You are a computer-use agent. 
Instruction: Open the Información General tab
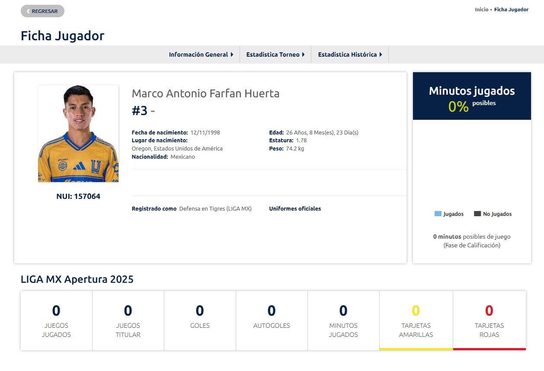201,54
